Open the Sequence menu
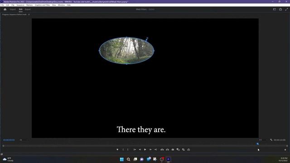Screen dimensions: 290x163 tap(20, 5)
